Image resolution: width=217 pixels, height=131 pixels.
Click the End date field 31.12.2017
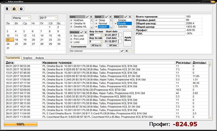click(111, 41)
